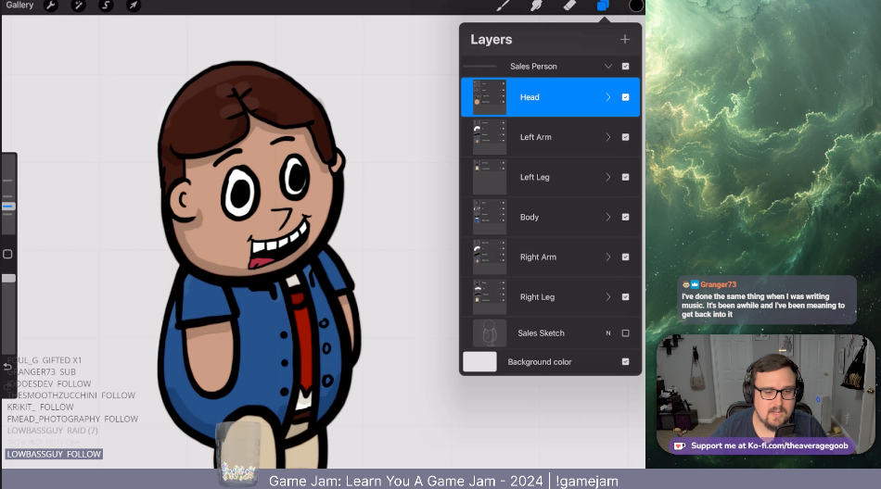Toggle visibility of Left Arm group
The image size is (881, 489).
625,137
